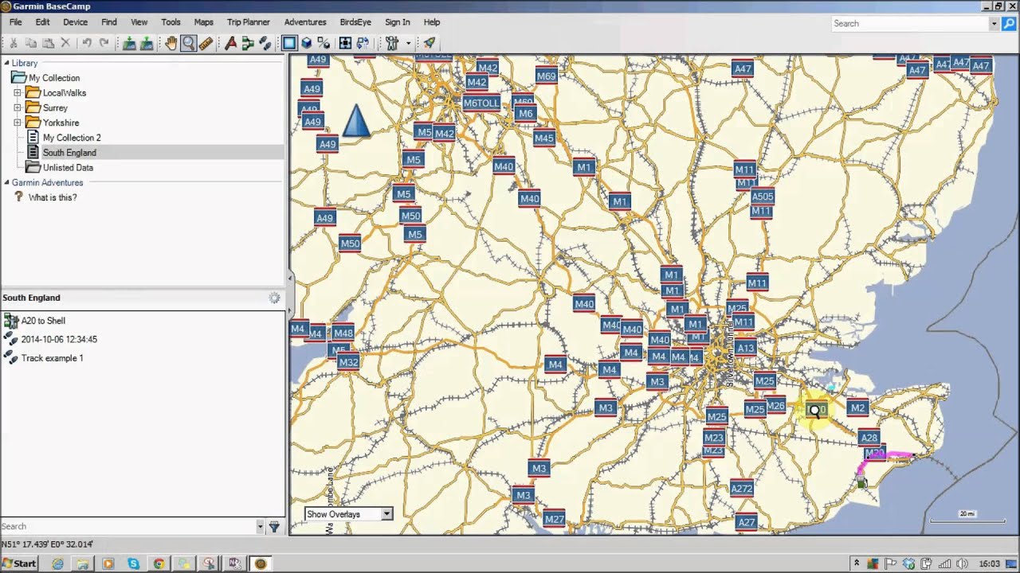
Task: Click the Paste clipboard toolbar icon
Action: coord(49,44)
